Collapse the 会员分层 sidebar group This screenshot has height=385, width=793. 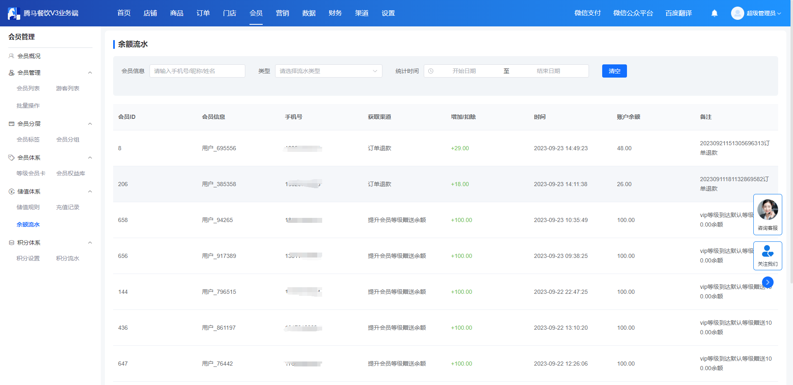click(90, 124)
